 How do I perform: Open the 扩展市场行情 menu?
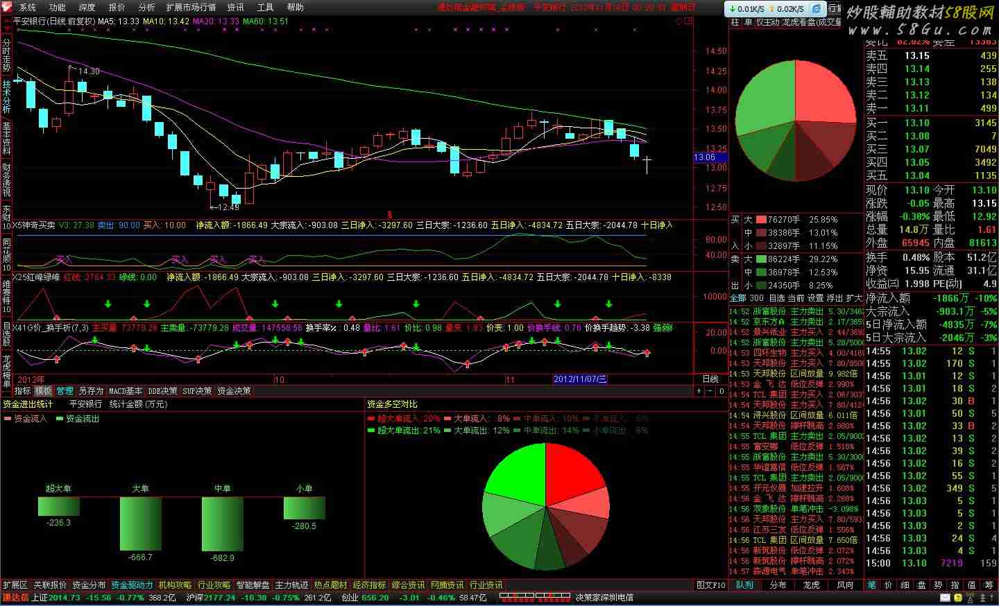[x=191, y=7]
